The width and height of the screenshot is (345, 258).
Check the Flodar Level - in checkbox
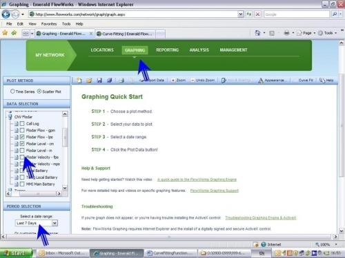22,151
